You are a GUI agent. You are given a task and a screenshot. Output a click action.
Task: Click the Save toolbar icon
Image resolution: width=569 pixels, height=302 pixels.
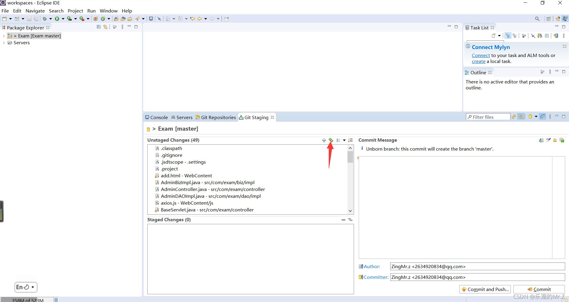(29, 19)
